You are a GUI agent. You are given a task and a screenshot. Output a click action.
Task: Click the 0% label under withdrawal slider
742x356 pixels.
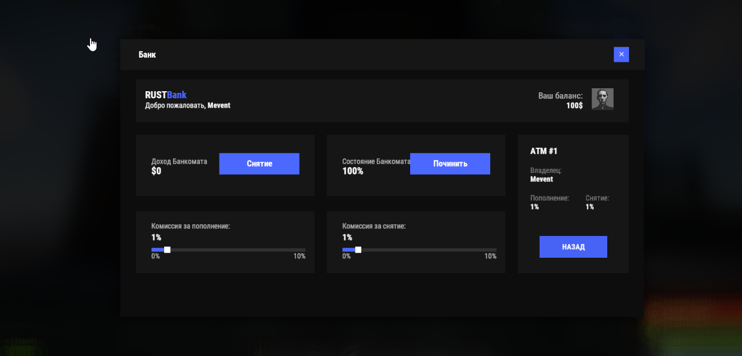click(347, 257)
